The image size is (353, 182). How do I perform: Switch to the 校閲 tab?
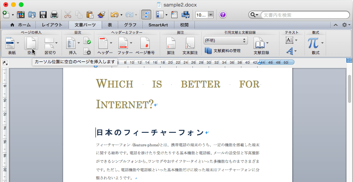coord(184,25)
